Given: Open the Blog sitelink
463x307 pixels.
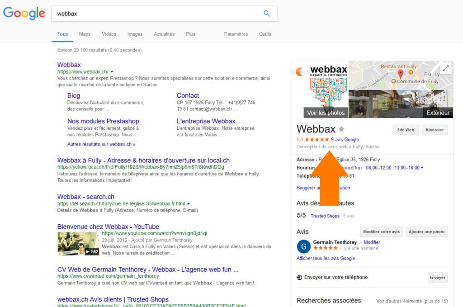Looking at the screenshot, I should pyautogui.click(x=74, y=95).
